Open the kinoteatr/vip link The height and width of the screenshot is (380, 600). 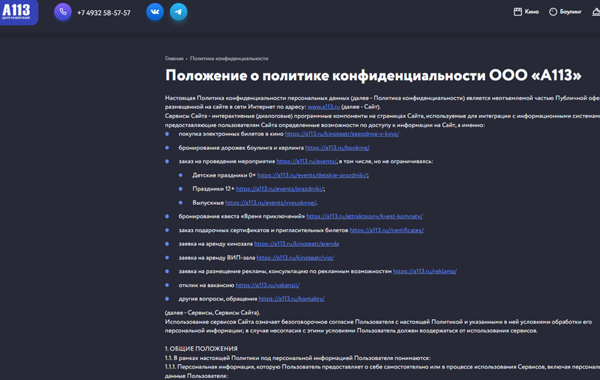tap(295, 258)
